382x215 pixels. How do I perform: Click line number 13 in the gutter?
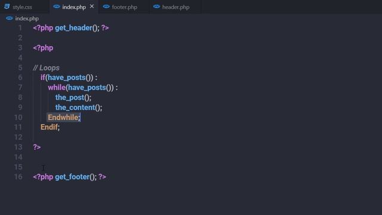tap(19, 147)
